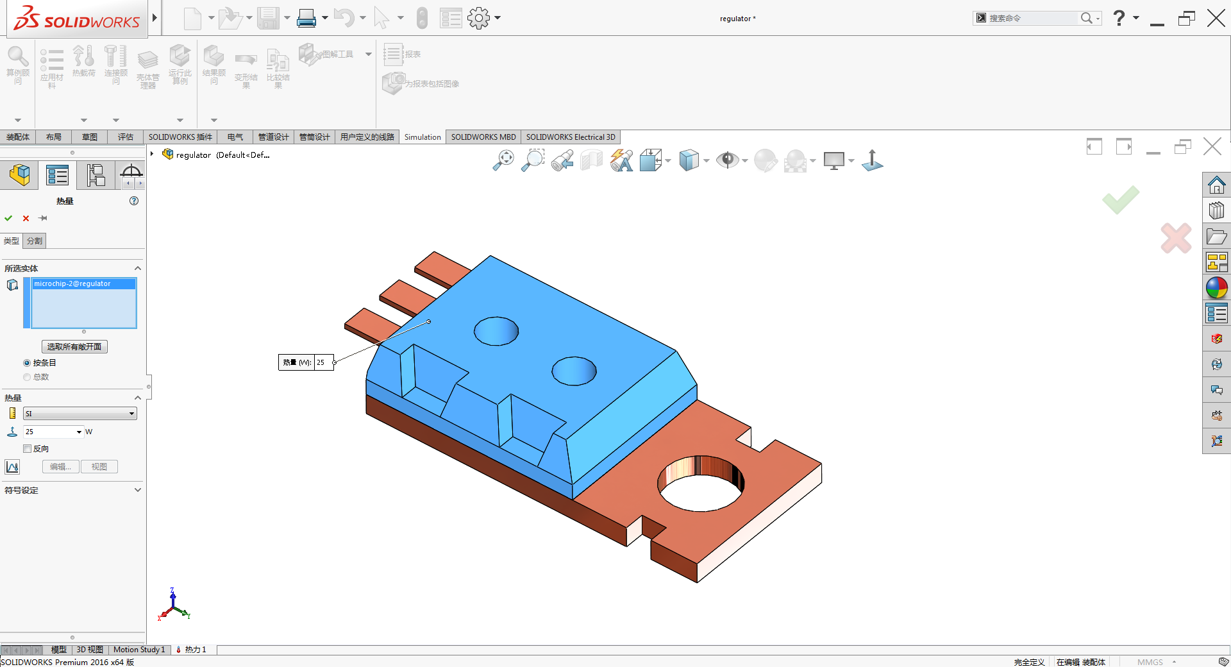Click the 热载荷 ribbon button

click(83, 61)
